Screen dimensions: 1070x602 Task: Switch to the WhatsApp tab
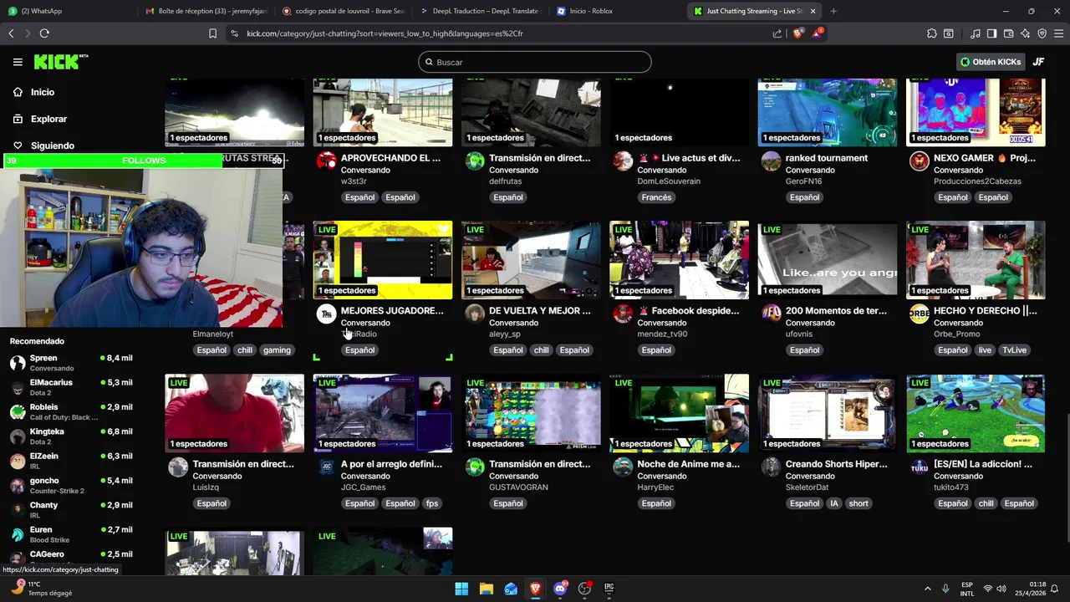(x=67, y=11)
